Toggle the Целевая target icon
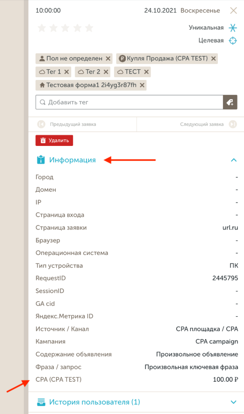244x414 pixels. pos(233,41)
